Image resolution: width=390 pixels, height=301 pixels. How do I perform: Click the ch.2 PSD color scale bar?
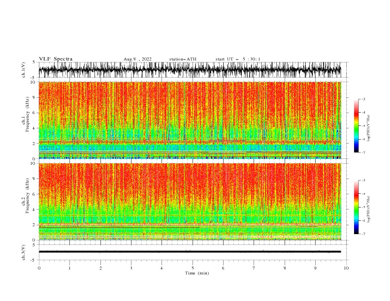click(x=356, y=207)
